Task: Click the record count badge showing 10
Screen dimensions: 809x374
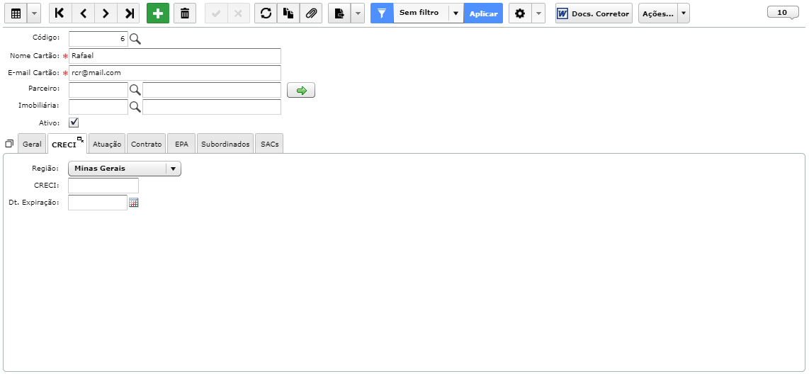Action: (x=783, y=12)
